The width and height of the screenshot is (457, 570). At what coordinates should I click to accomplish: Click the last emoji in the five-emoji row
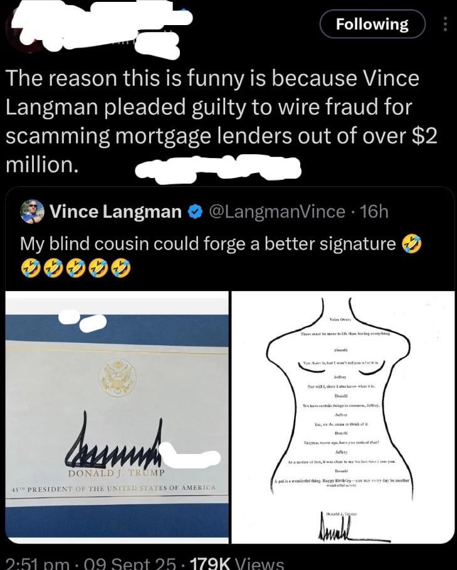[120, 268]
